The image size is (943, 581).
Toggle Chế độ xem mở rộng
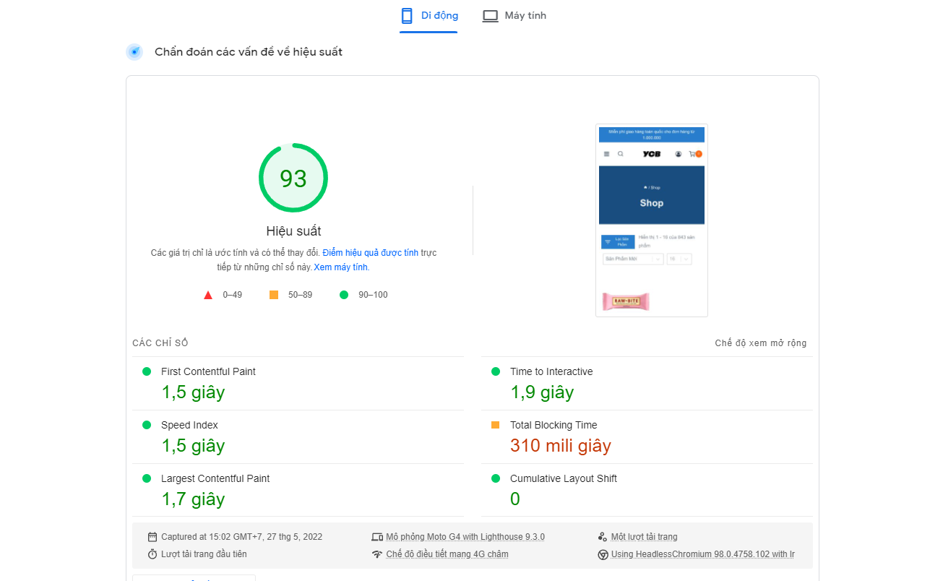click(x=761, y=343)
